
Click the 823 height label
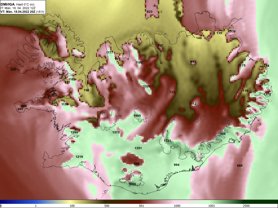(x=150, y=12)
